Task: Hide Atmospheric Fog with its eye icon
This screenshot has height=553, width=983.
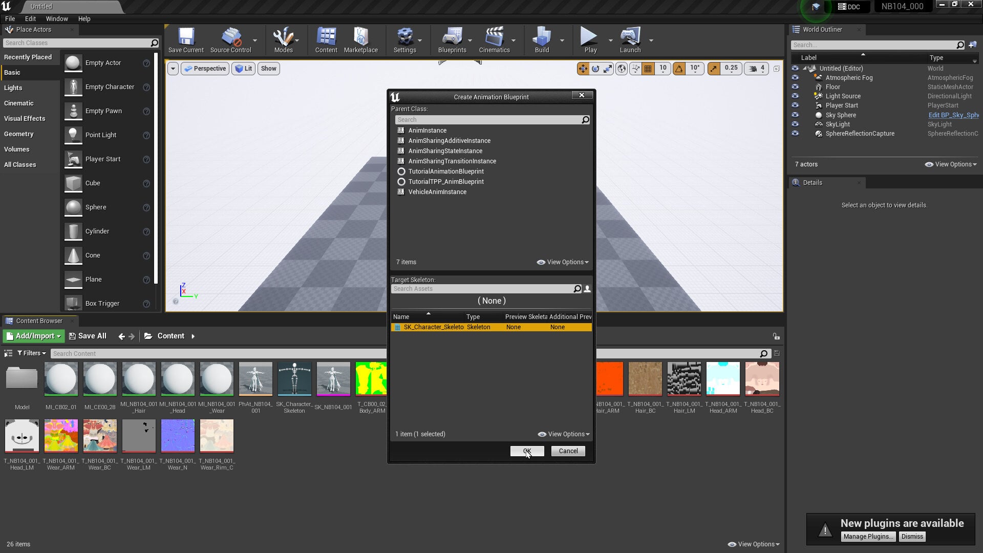Action: (x=795, y=78)
